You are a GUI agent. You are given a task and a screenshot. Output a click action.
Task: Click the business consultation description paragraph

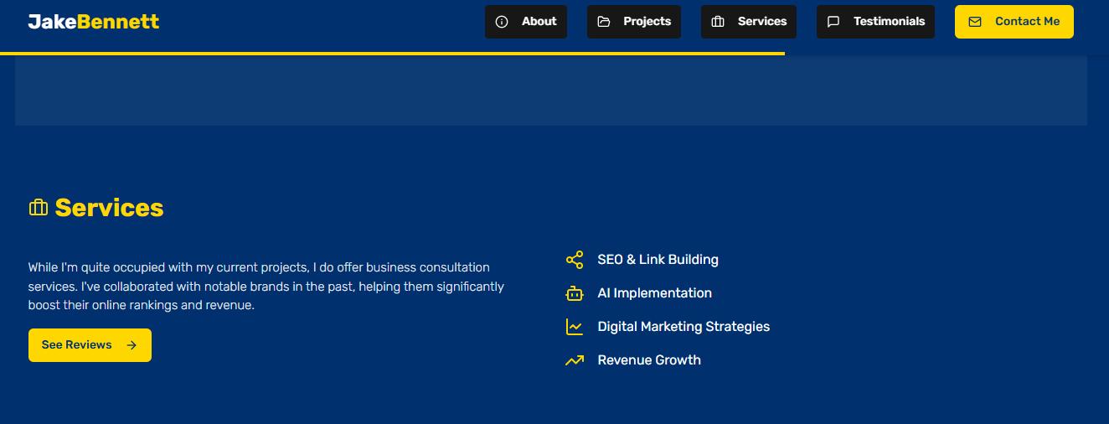click(266, 287)
